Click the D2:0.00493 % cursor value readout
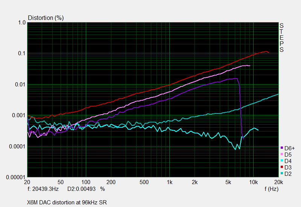The height and width of the screenshot is (207, 301). [86, 189]
